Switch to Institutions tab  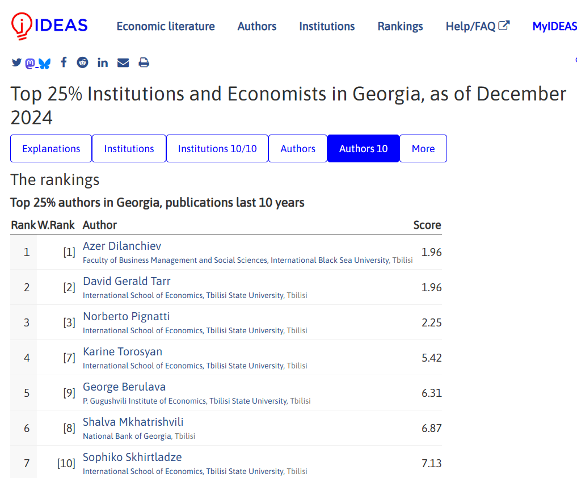tap(129, 148)
